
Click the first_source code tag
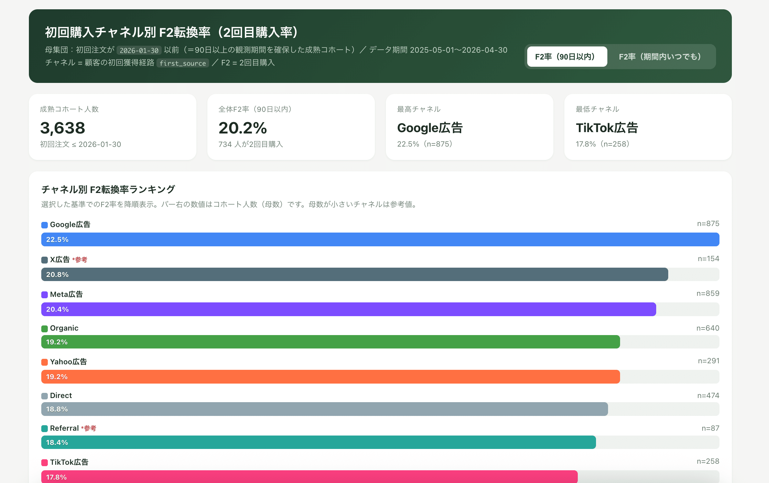pyautogui.click(x=183, y=63)
